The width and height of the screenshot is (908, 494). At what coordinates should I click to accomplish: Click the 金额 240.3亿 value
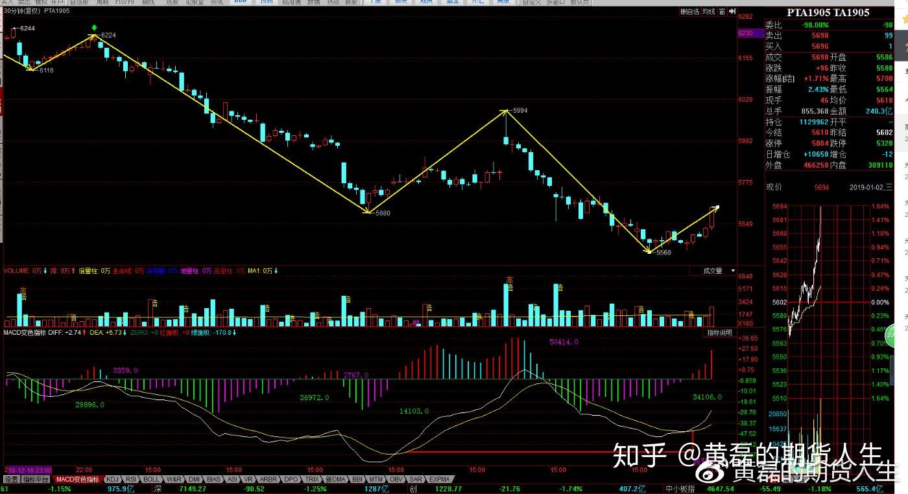(x=879, y=111)
